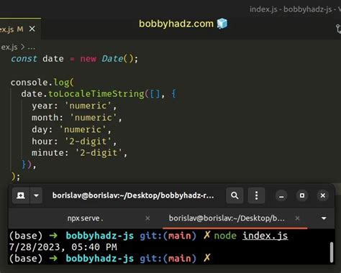341x273 pixels.
Task: Click the ex.js breadcrumb item
Action: click(x=9, y=47)
